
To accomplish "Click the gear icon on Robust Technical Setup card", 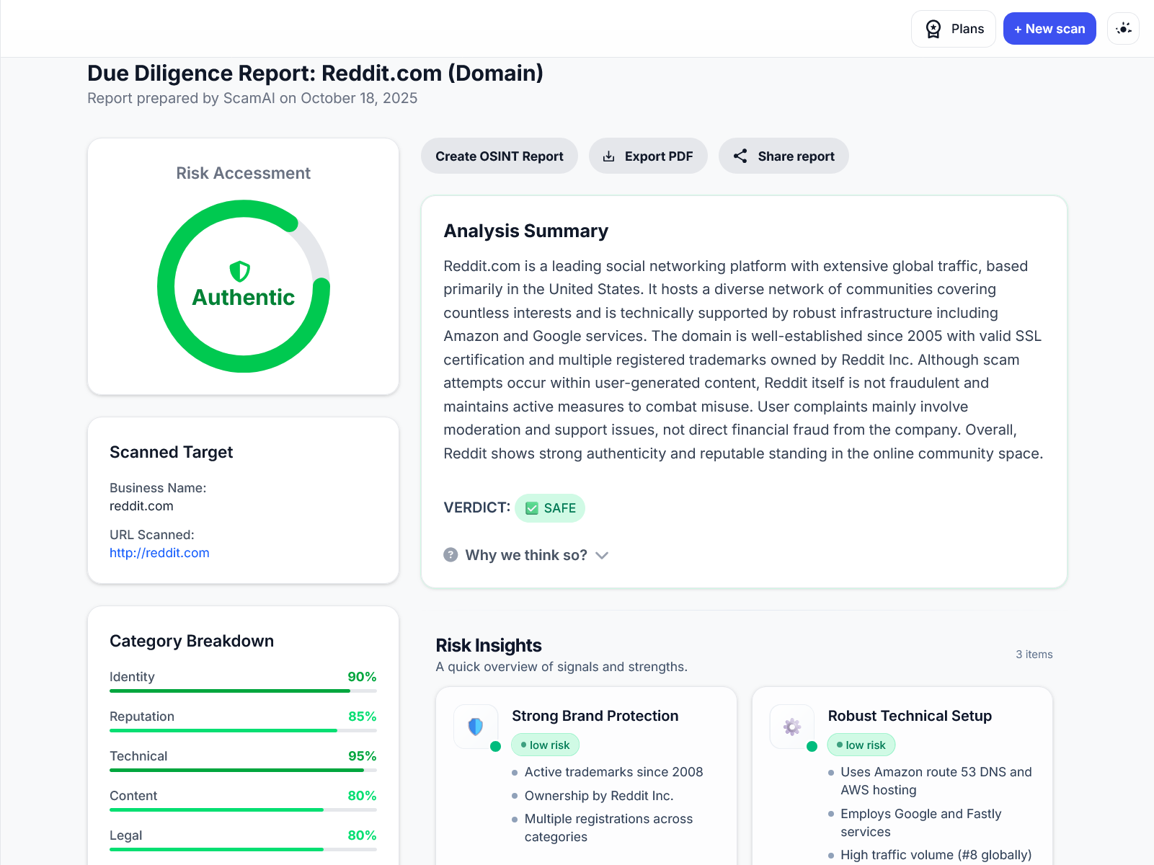I will pos(791,727).
